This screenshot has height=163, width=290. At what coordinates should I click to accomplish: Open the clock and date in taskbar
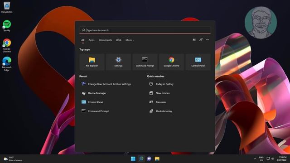coord(281,159)
